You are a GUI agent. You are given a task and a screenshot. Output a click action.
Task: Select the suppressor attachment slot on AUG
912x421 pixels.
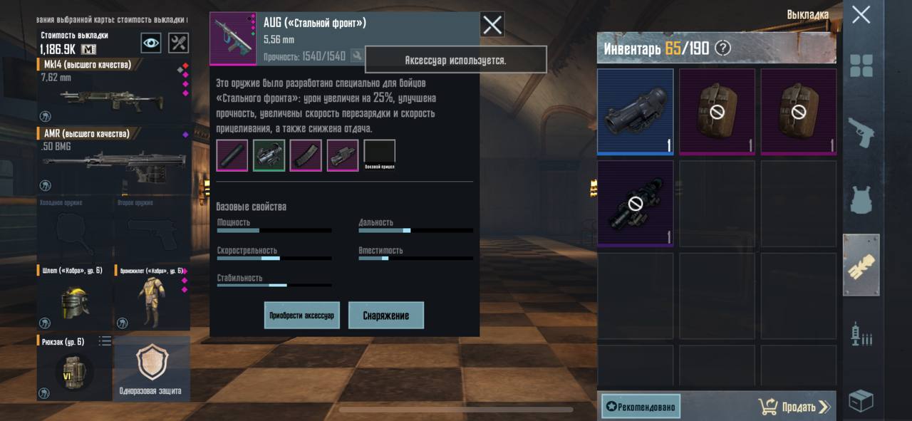point(232,155)
